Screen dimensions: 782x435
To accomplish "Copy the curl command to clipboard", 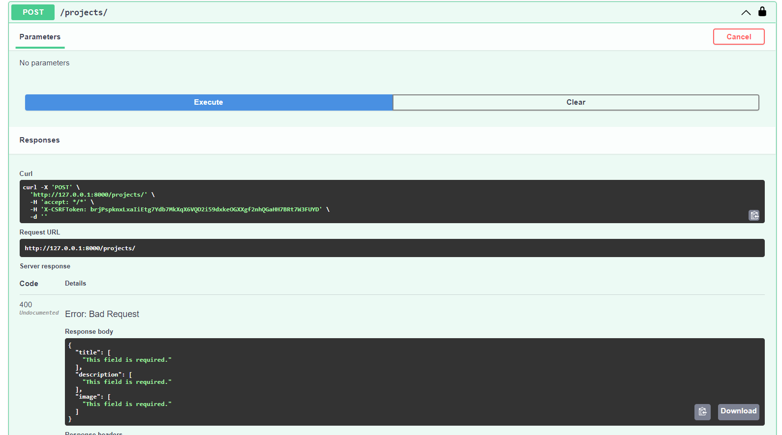I will point(754,215).
